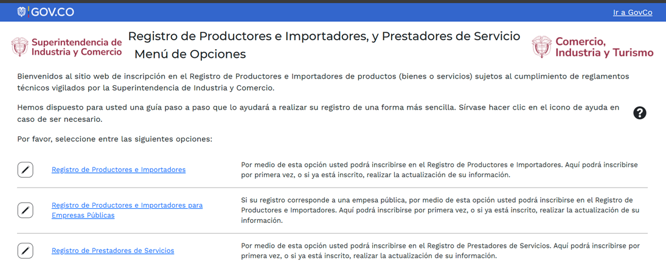Click the Comercio, Industria y Turismo logo
Screen dimensions: 666x263
coord(592,47)
